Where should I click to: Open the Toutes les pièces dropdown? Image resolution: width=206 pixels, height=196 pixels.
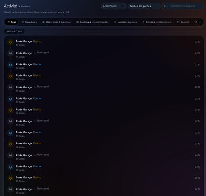click(x=144, y=6)
